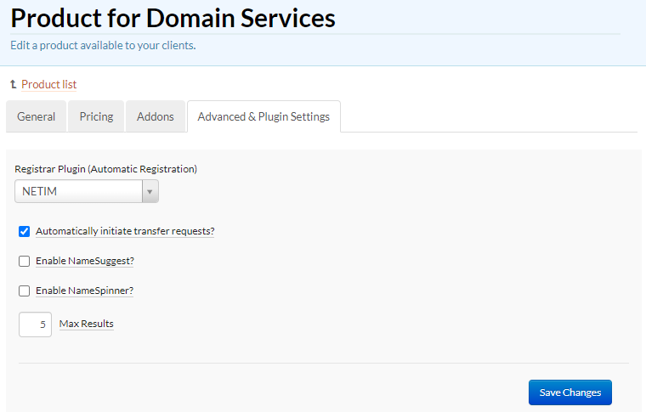The width and height of the screenshot is (646, 412).
Task: Click the Enable NameSuggest label text
Action: pyautogui.click(x=85, y=261)
